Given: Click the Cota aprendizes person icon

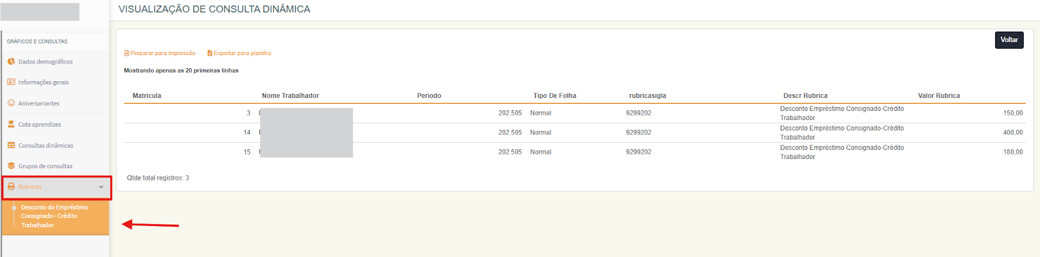Looking at the screenshot, I should pyautogui.click(x=11, y=124).
